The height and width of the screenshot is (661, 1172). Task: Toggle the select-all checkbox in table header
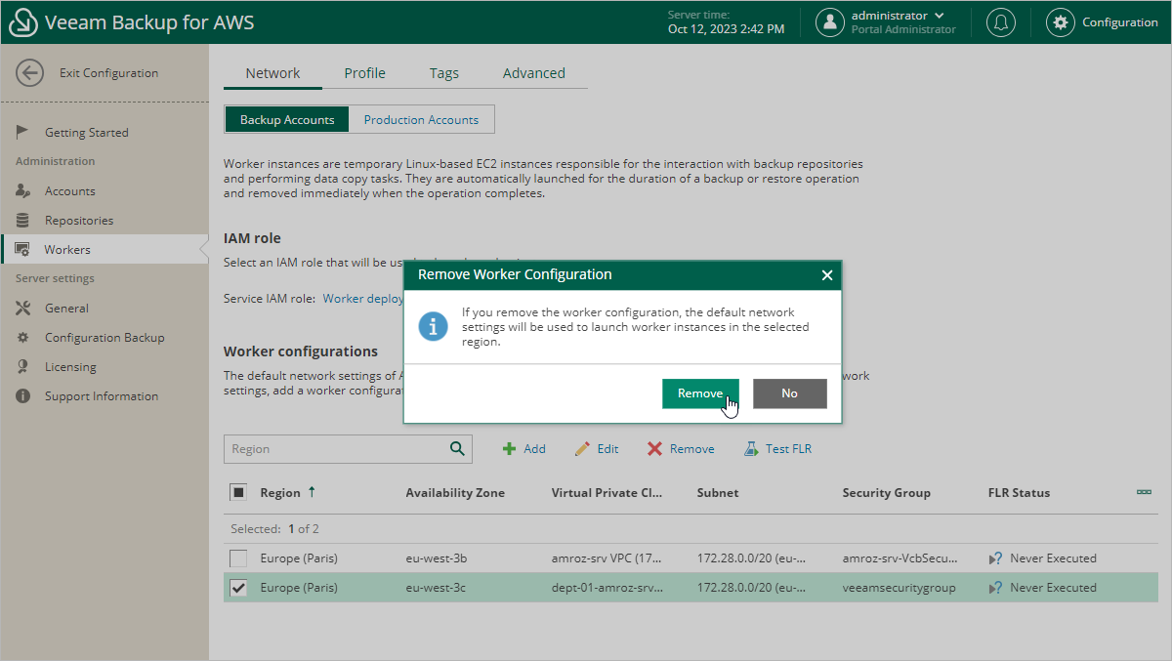click(238, 492)
